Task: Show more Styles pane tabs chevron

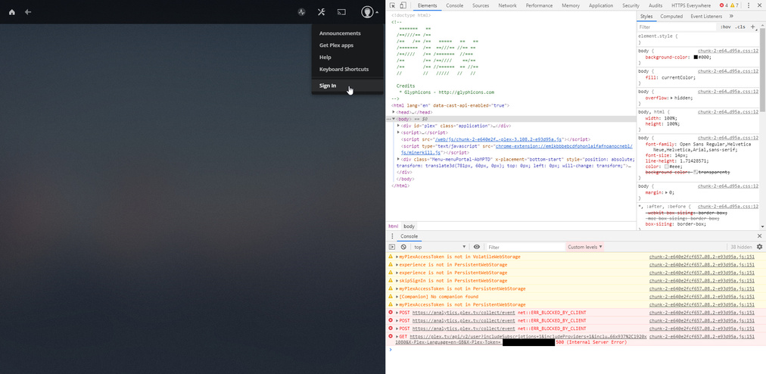Action: tap(731, 16)
